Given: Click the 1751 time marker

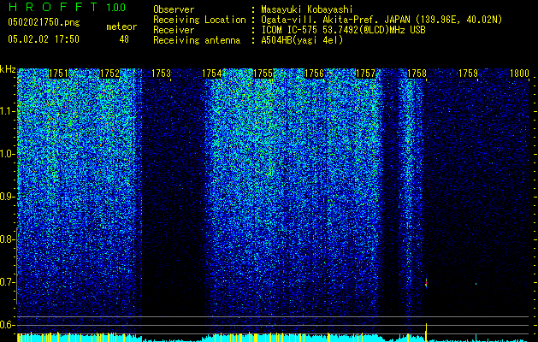Looking at the screenshot, I should tap(58, 74).
